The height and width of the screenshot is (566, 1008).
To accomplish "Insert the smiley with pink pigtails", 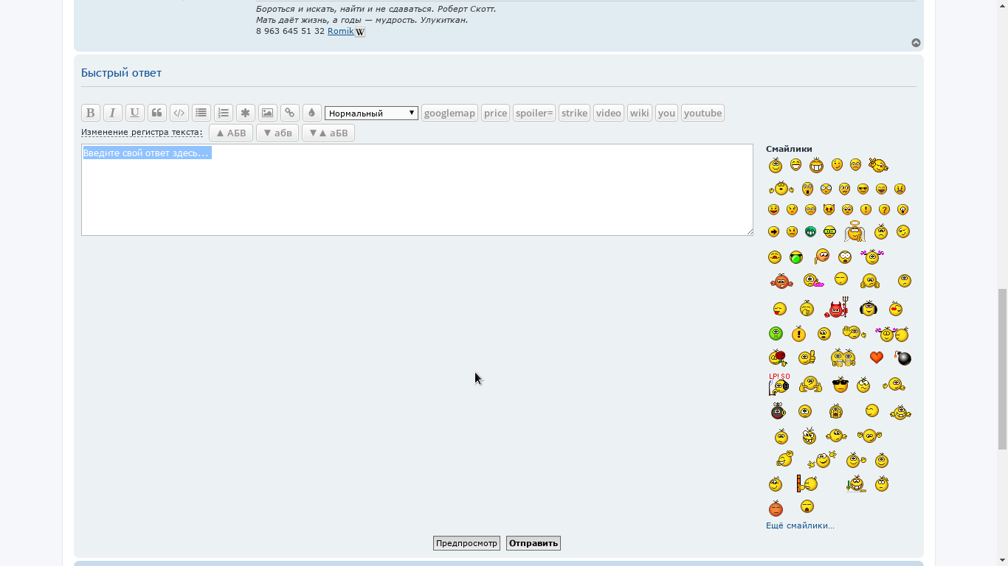I will [872, 256].
